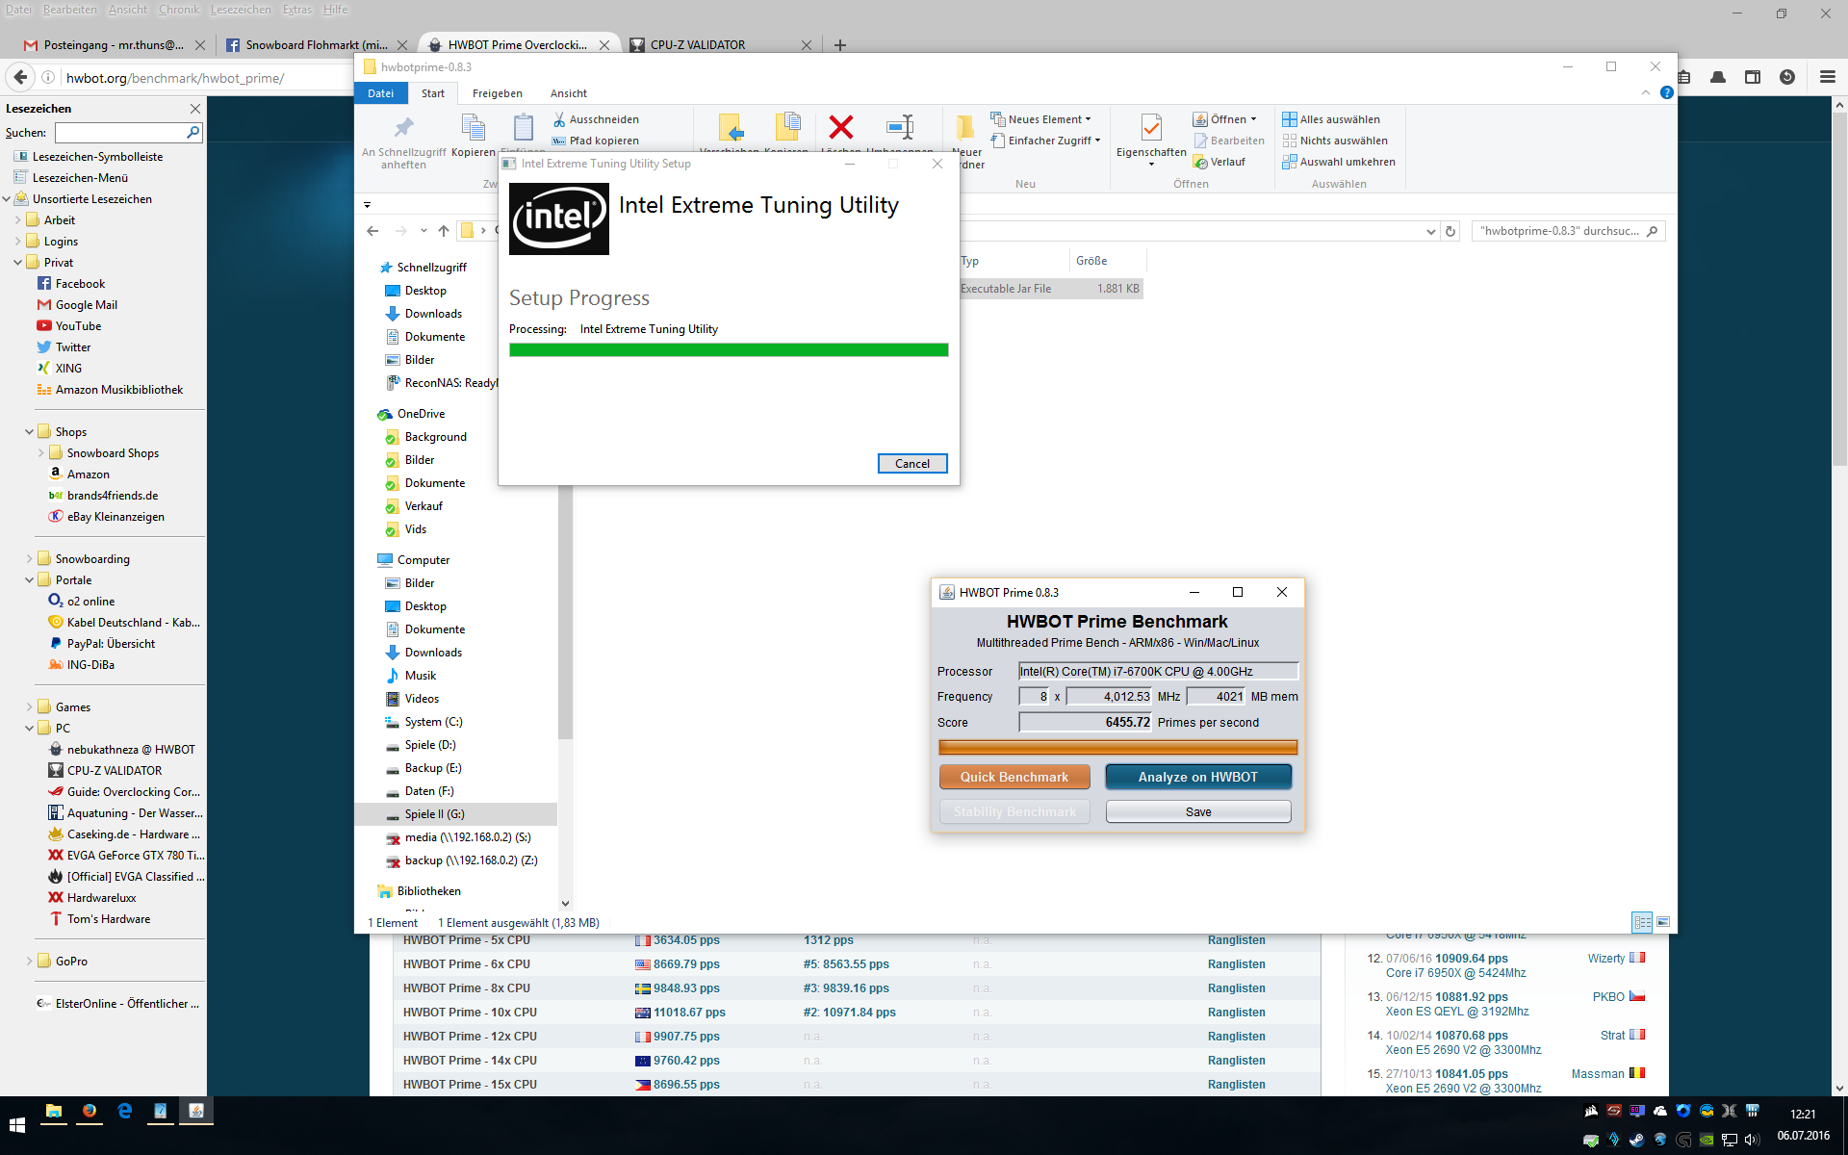This screenshot has height=1155, width=1848.
Task: Open Explorer address bar history dropdown
Action: pos(1430,231)
